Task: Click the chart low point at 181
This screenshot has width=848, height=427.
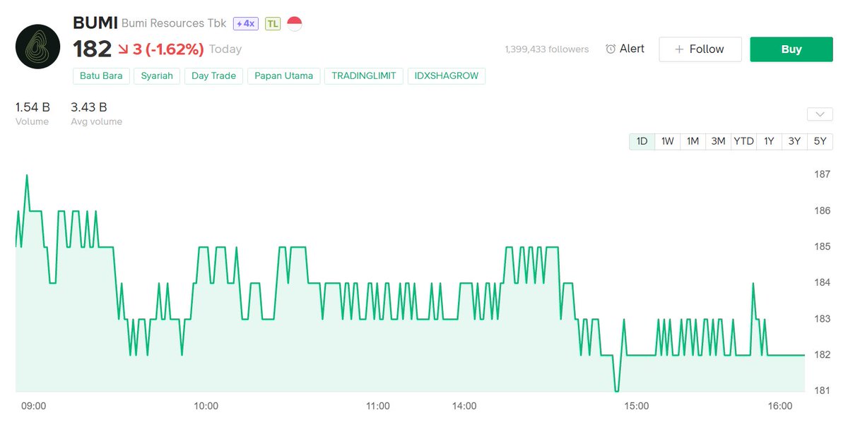Action: click(x=616, y=390)
